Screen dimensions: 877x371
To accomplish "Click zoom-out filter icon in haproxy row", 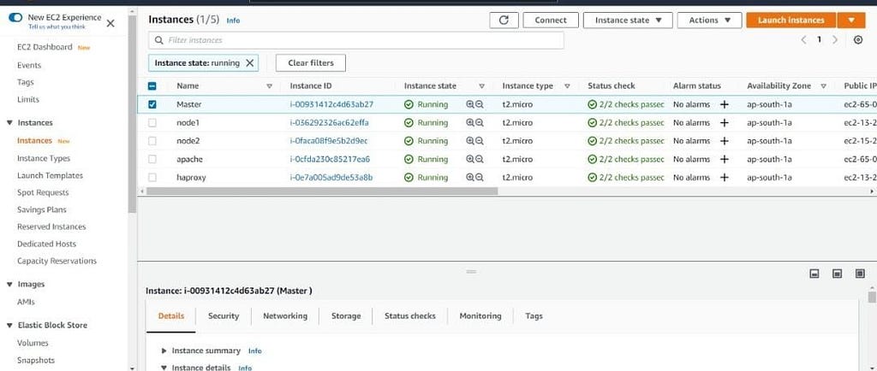I will (x=480, y=178).
